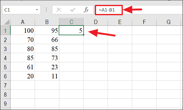Select column G header
Viewport: 183px width, 110px height.
pyautogui.click(x=168, y=22)
